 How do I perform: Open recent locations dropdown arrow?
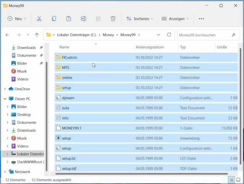pyautogui.click(x=28, y=35)
